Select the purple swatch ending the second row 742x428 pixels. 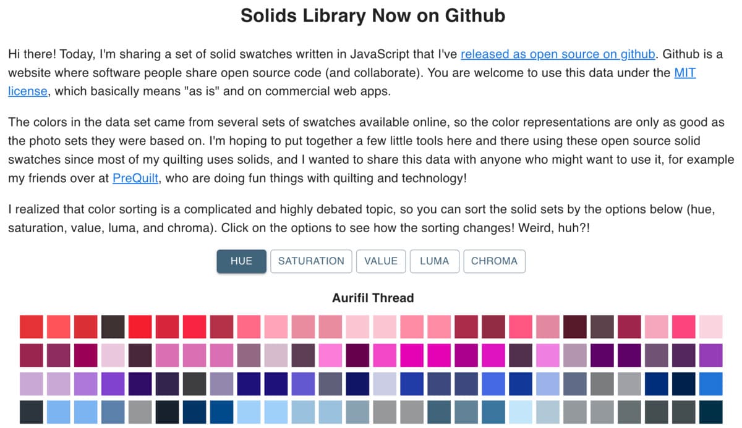coord(710,355)
